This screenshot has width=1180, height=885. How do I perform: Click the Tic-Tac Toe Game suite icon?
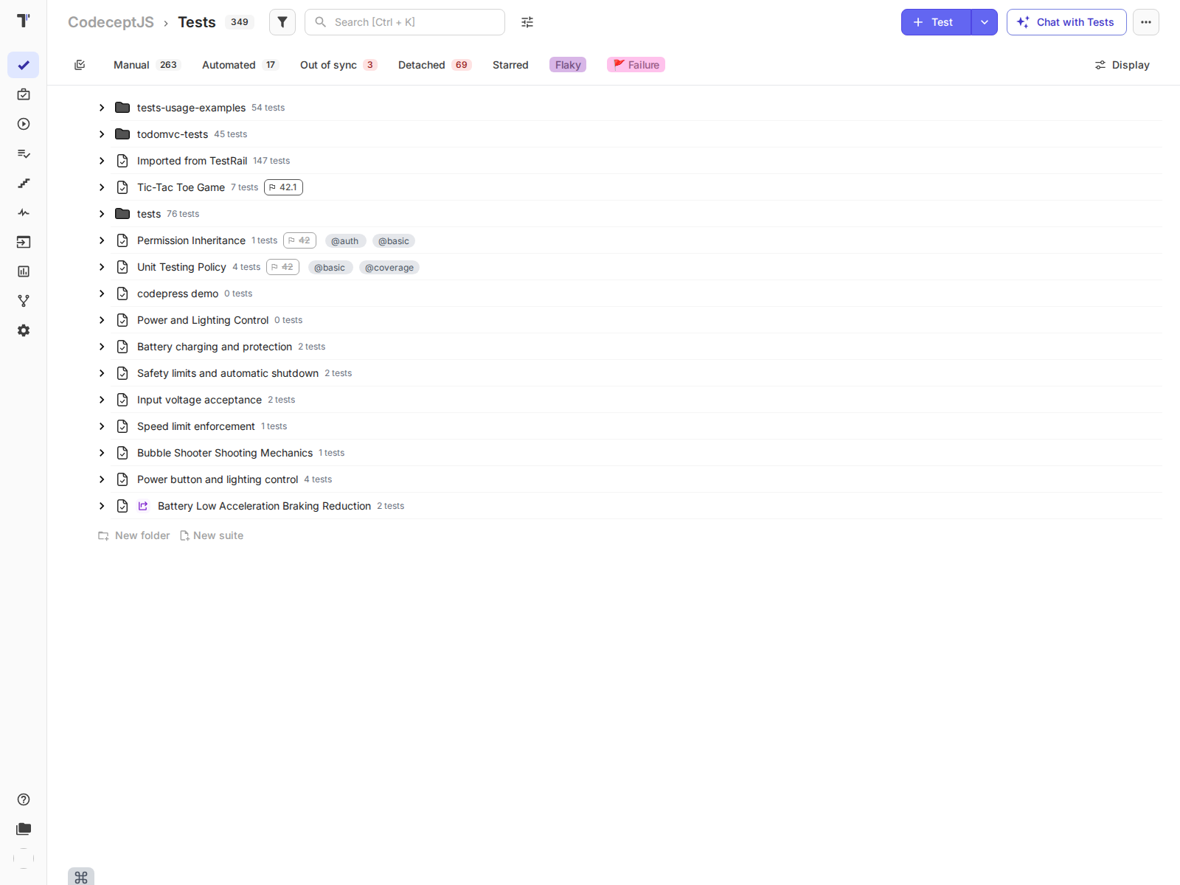[x=122, y=187]
